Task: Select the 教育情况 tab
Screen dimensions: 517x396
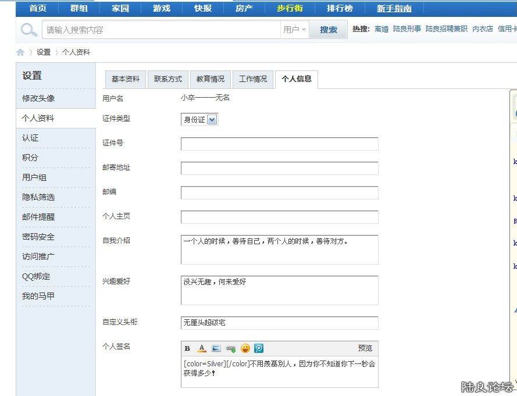Action: tap(210, 79)
